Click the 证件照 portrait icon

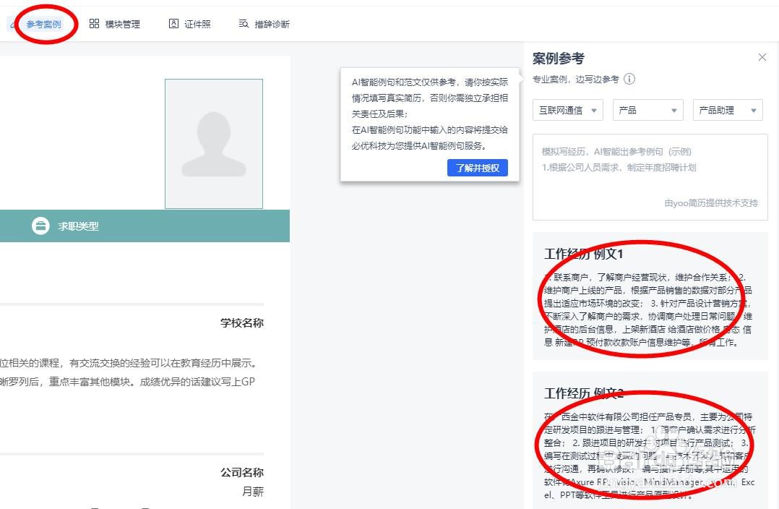tap(173, 24)
